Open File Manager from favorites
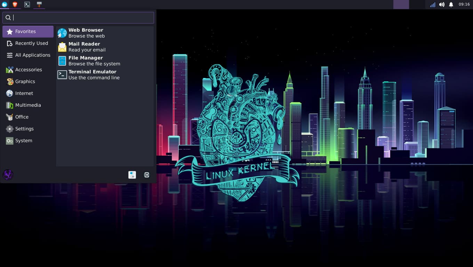Image resolution: width=473 pixels, height=267 pixels. [x=105, y=61]
